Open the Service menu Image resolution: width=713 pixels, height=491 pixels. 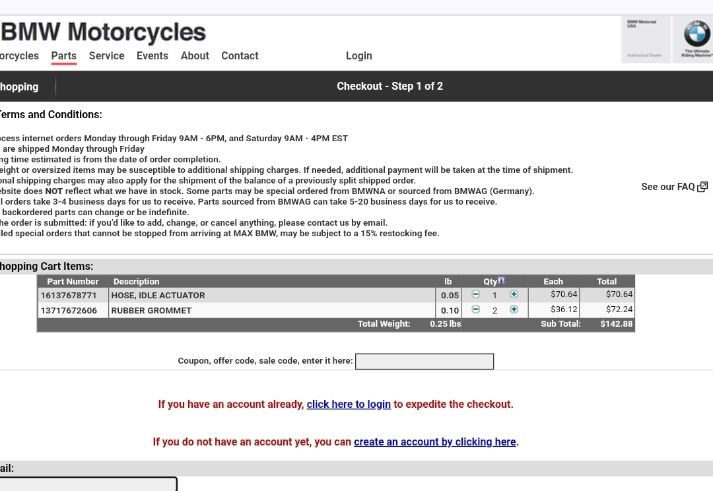[x=106, y=56]
